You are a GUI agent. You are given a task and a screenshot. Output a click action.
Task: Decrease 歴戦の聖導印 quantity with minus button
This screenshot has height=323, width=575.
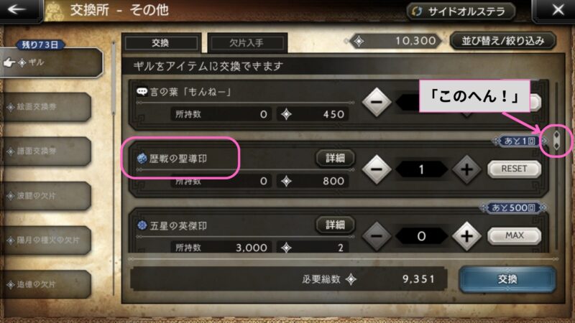tap(376, 169)
